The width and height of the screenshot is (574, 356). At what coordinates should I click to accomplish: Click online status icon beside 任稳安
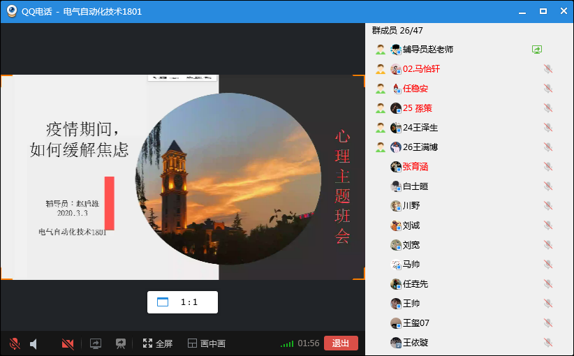[381, 89]
